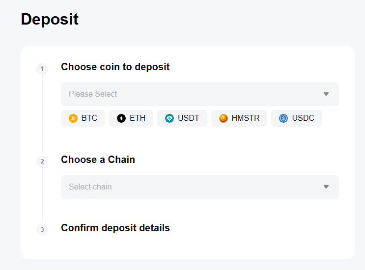Click the step 3 number circle
Viewport: 365px width, 270px height.
coord(42,230)
